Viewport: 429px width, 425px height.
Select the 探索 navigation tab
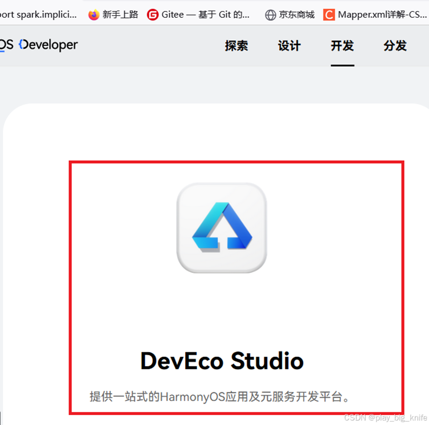click(237, 46)
